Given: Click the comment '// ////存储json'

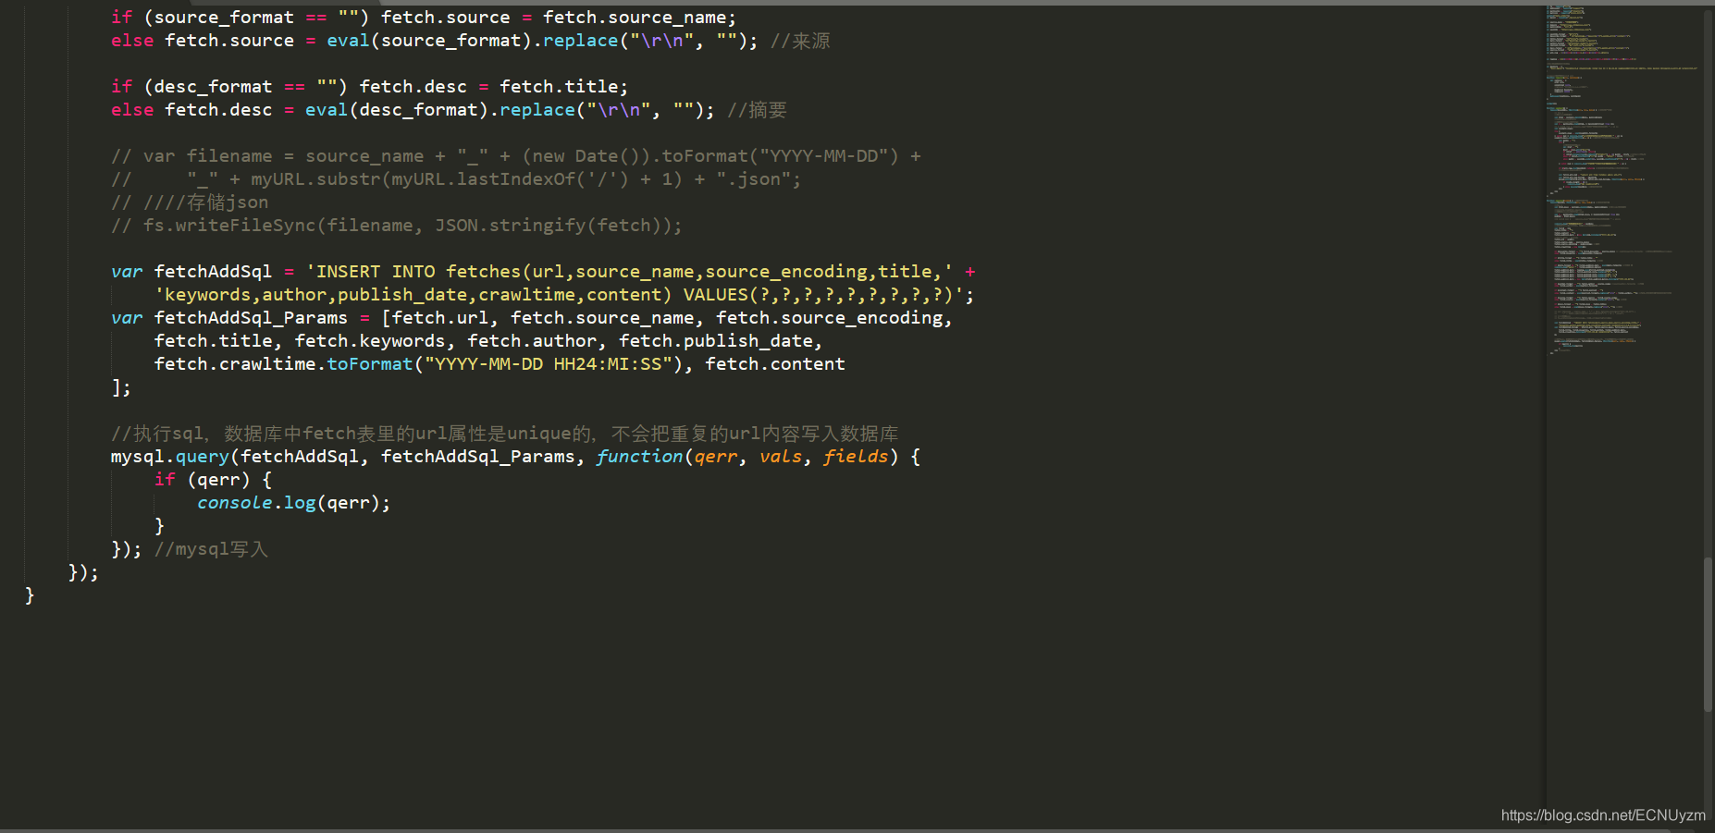Looking at the screenshot, I should [190, 202].
